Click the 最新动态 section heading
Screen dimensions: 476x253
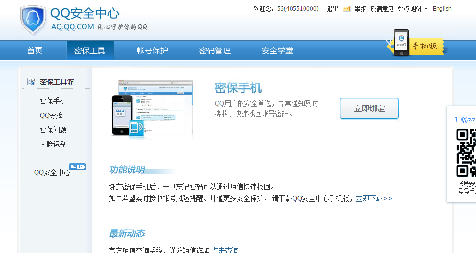(127, 234)
